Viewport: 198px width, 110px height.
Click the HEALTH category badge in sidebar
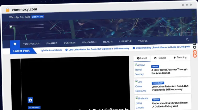(156, 100)
